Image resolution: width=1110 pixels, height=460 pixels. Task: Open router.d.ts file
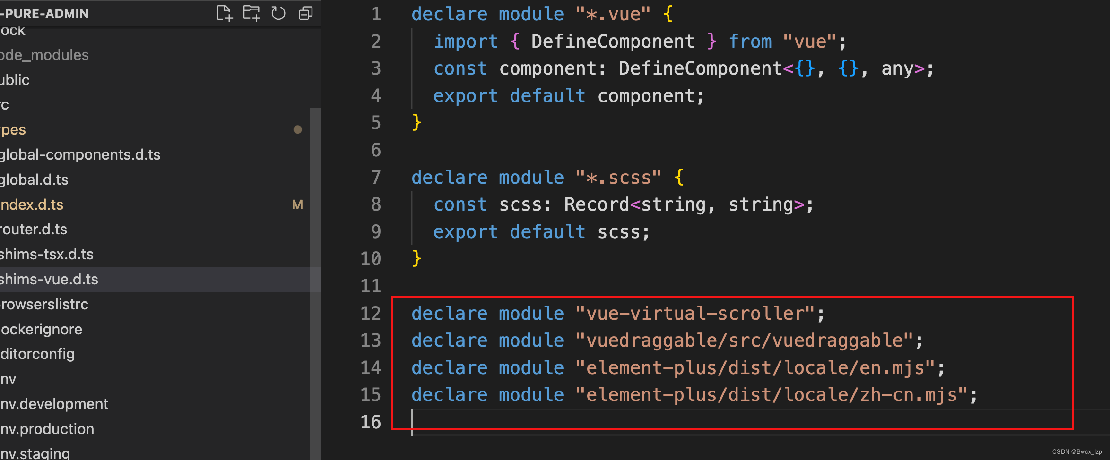coord(34,229)
